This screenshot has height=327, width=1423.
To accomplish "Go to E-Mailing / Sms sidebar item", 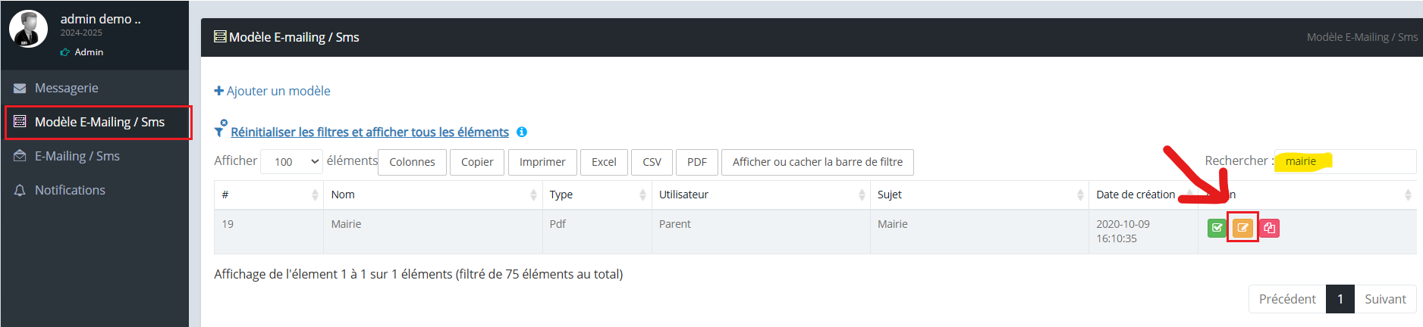I will (x=77, y=156).
